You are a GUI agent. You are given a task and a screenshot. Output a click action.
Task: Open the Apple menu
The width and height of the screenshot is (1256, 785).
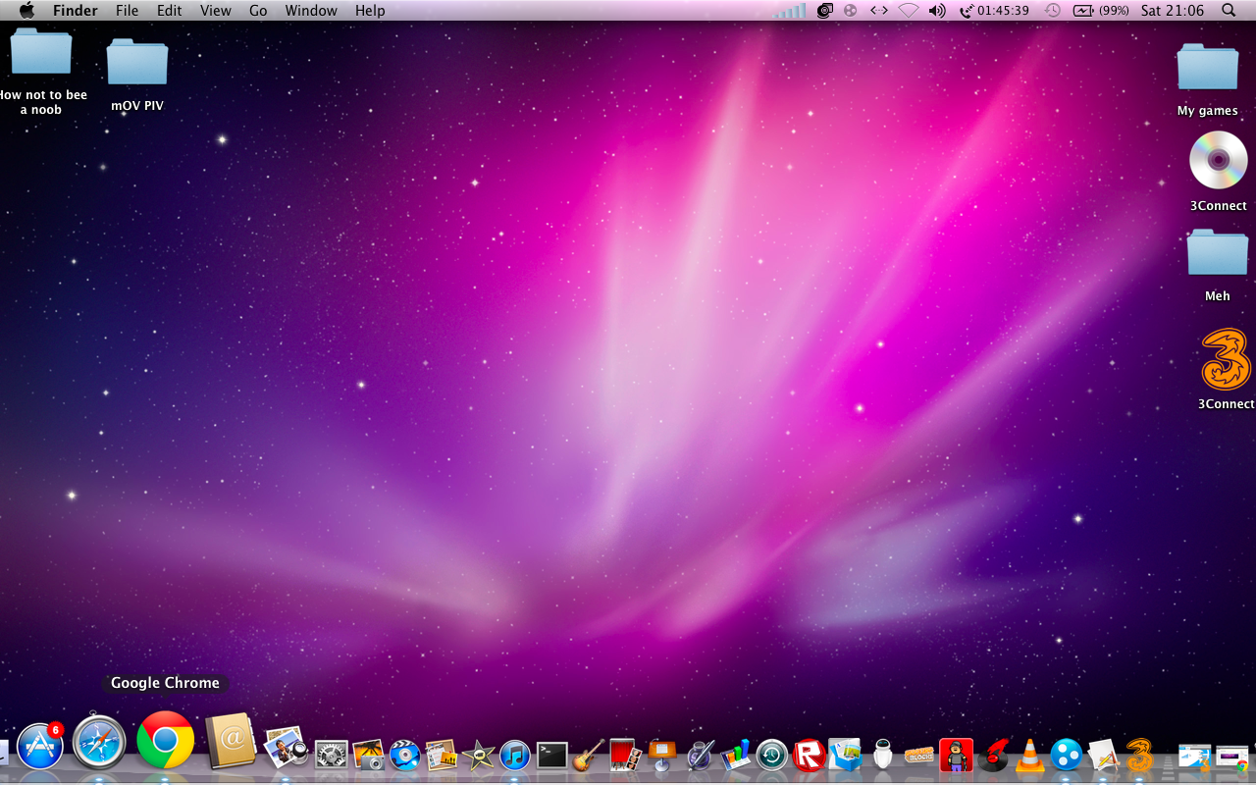26,11
